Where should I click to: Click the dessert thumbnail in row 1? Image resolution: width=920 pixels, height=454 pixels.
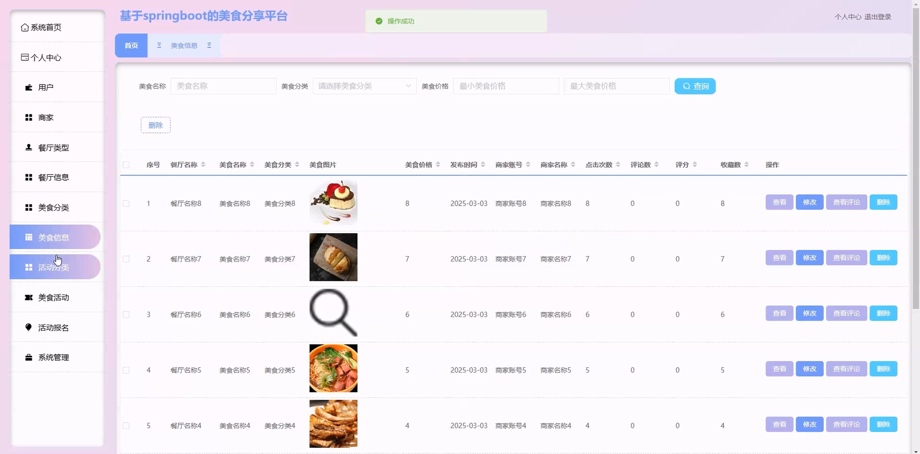(333, 202)
